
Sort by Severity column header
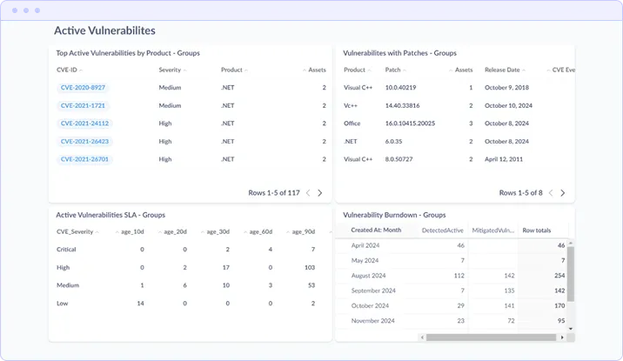(x=172, y=70)
